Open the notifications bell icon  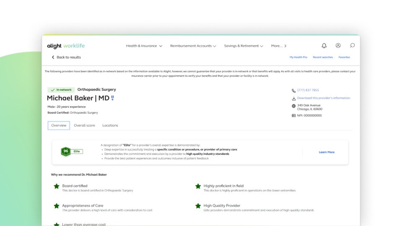[x=324, y=46]
